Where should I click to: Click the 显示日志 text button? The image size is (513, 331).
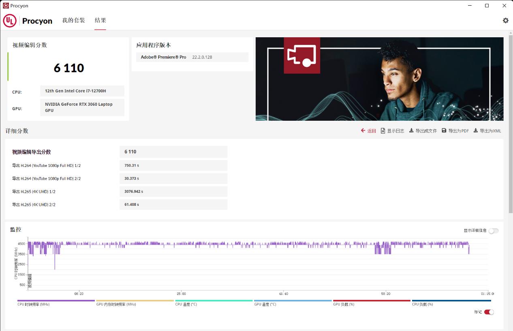coord(395,131)
